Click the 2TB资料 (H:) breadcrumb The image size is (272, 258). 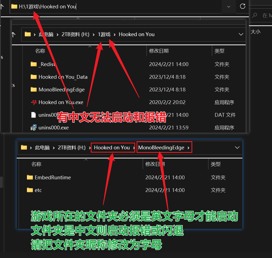76,35
